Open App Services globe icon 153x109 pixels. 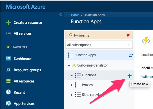point(8,103)
